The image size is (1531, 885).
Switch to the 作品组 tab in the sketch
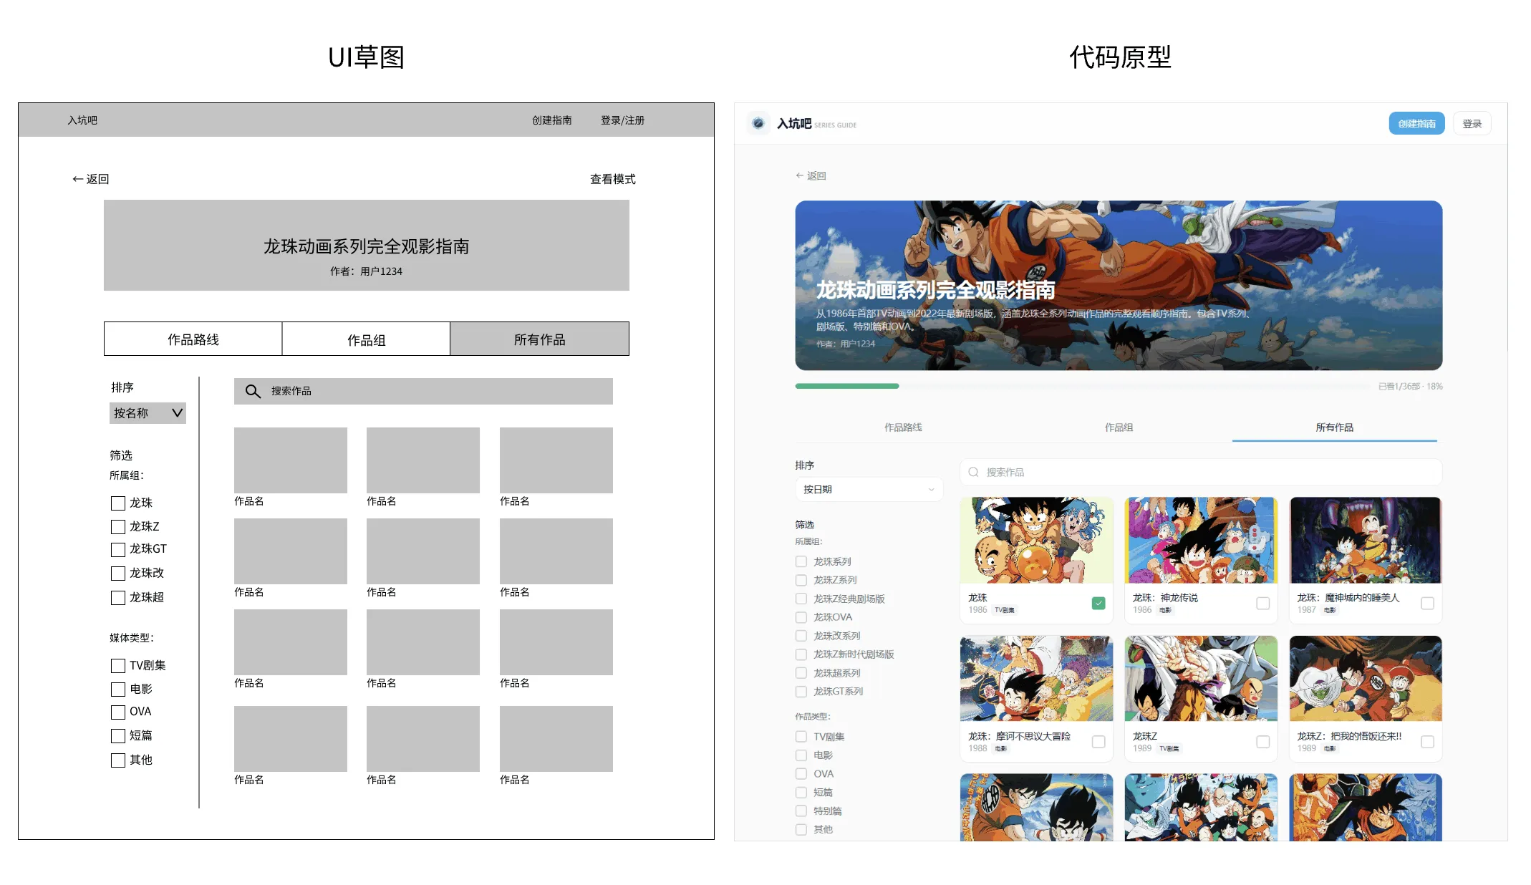366,339
